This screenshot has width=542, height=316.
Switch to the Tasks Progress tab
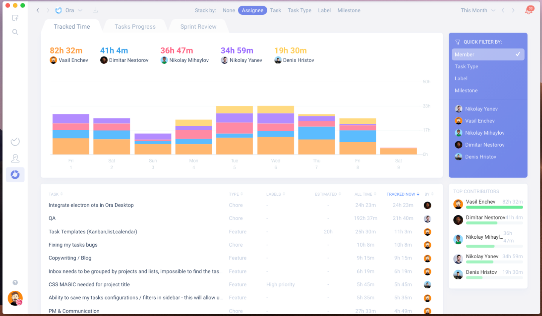(x=135, y=26)
